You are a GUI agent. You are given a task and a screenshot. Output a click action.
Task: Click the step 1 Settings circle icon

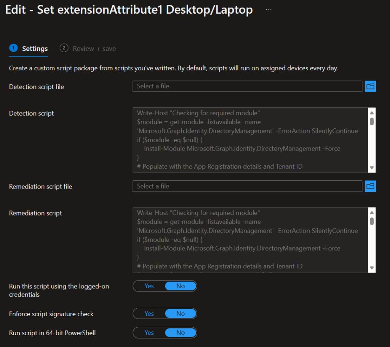pos(14,48)
